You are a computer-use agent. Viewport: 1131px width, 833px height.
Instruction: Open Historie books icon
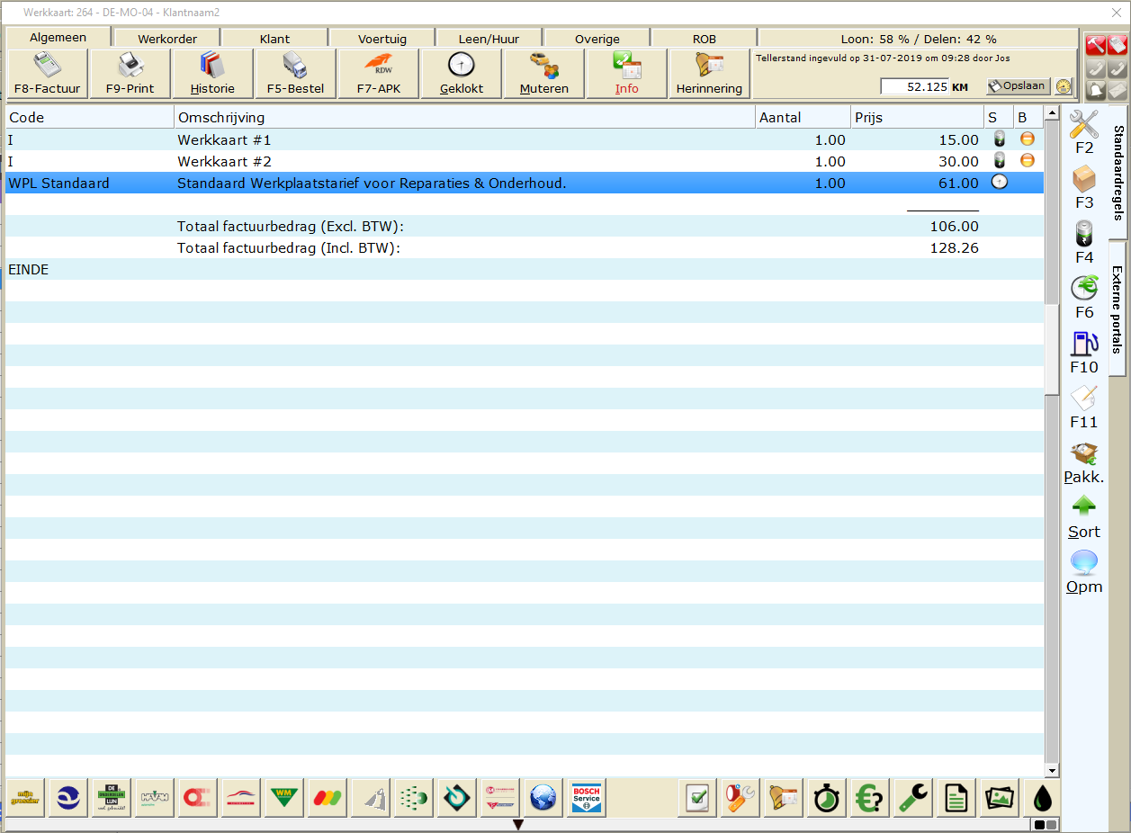click(212, 74)
